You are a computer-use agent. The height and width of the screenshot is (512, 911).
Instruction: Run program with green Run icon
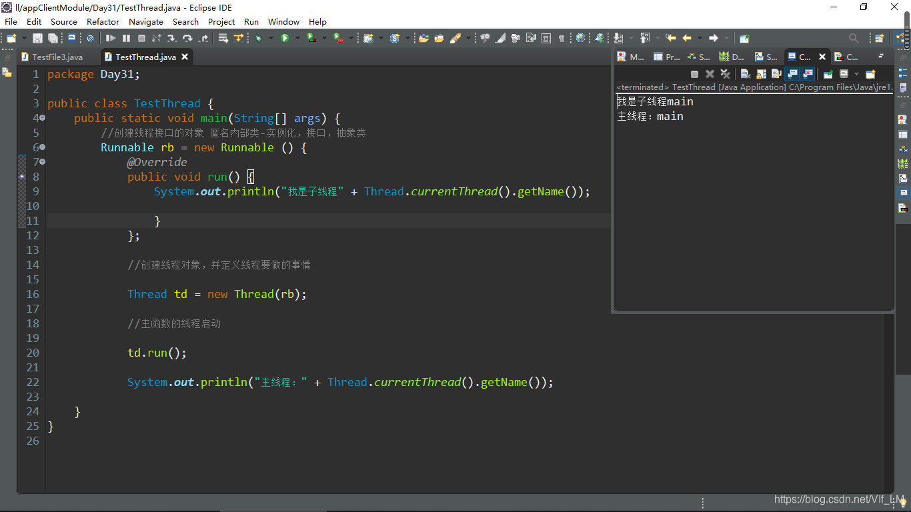[285, 38]
